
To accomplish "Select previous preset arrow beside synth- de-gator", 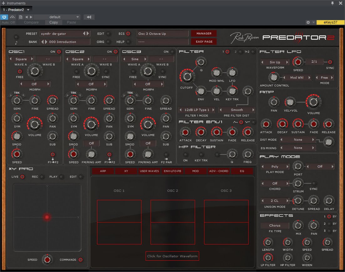I will point(84,34).
